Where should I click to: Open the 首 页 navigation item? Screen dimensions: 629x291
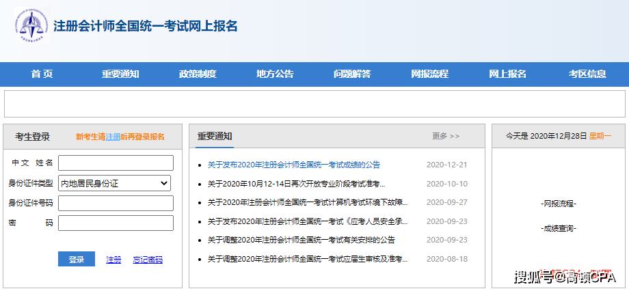tap(42, 74)
